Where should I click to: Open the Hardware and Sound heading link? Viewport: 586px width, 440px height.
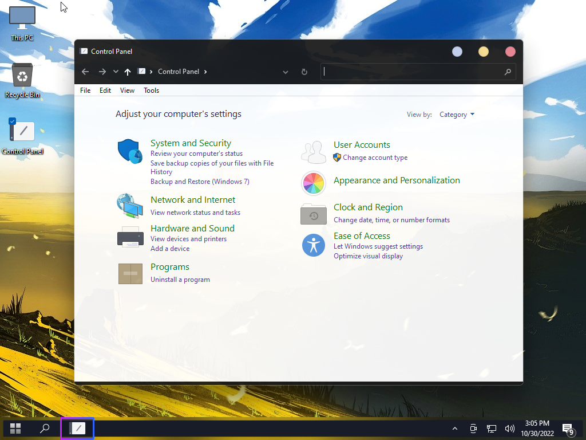click(192, 228)
